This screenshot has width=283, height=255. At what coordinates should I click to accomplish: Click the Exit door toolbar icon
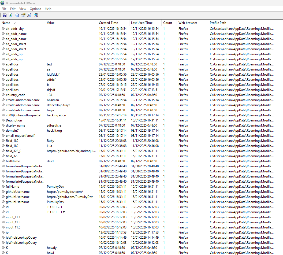[x=36, y=15]
